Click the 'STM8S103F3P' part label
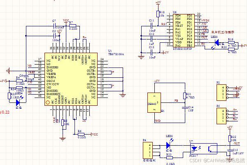This screenshot has width=247, height=165. tap(182, 49)
